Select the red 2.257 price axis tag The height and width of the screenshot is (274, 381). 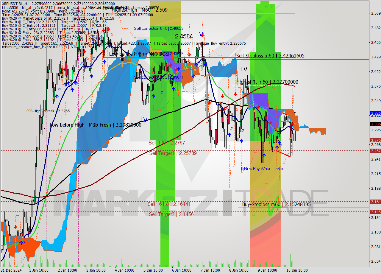[x=375, y=151]
